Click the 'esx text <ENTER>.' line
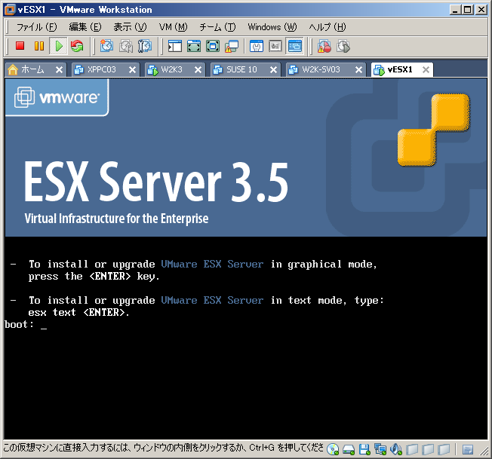This screenshot has height=459, width=492. 78,312
